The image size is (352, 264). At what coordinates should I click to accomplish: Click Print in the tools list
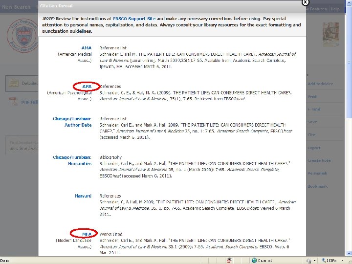(312, 96)
